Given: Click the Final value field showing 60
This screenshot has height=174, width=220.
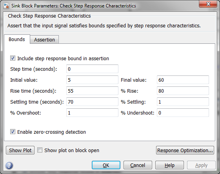Looking at the screenshot, I should click(x=183, y=80).
